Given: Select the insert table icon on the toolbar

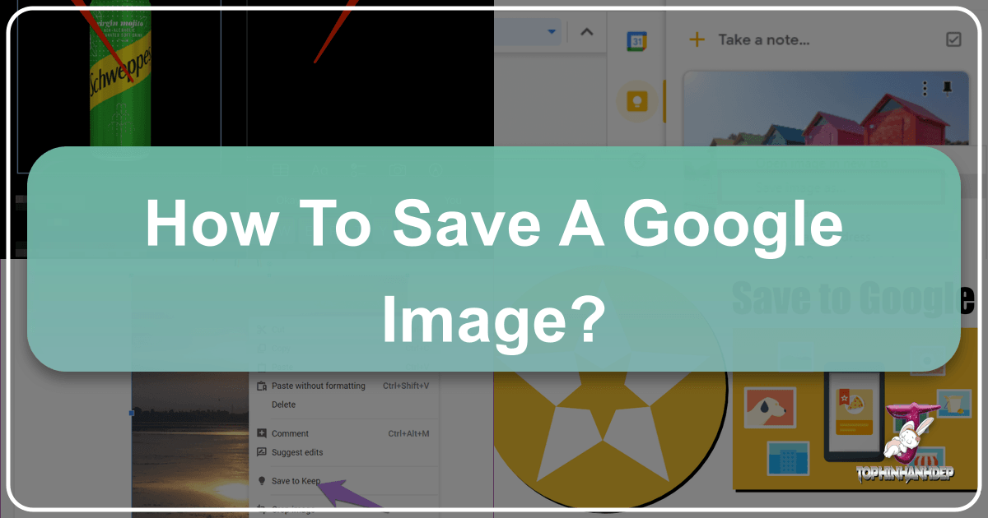Looking at the screenshot, I should [280, 169].
